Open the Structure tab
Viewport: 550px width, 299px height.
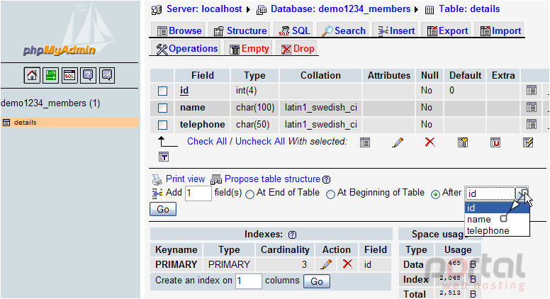click(x=240, y=31)
